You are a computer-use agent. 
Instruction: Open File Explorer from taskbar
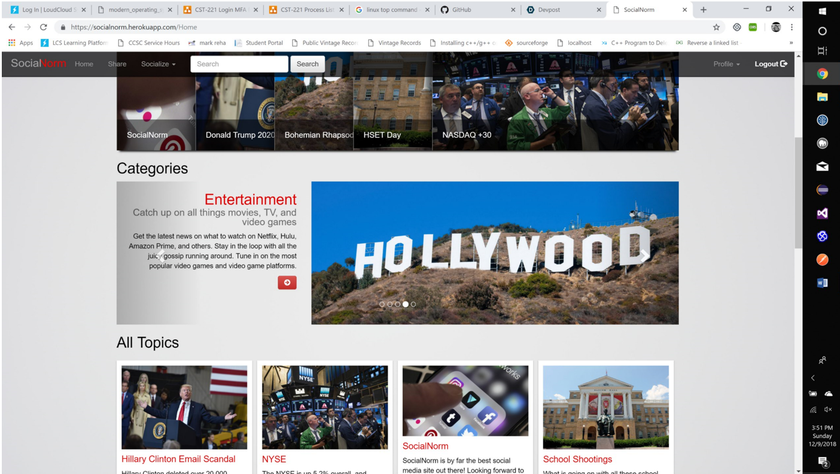click(x=822, y=96)
